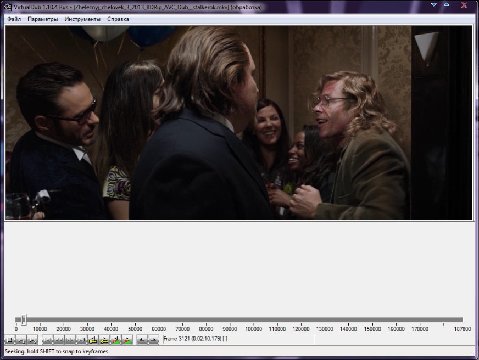Start input video playback
The height and width of the screenshot is (360, 479).
click(21, 340)
